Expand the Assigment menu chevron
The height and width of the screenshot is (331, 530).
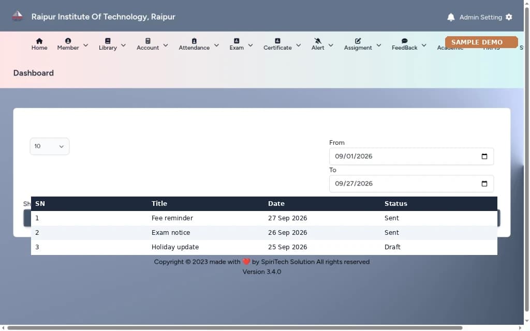click(379, 45)
